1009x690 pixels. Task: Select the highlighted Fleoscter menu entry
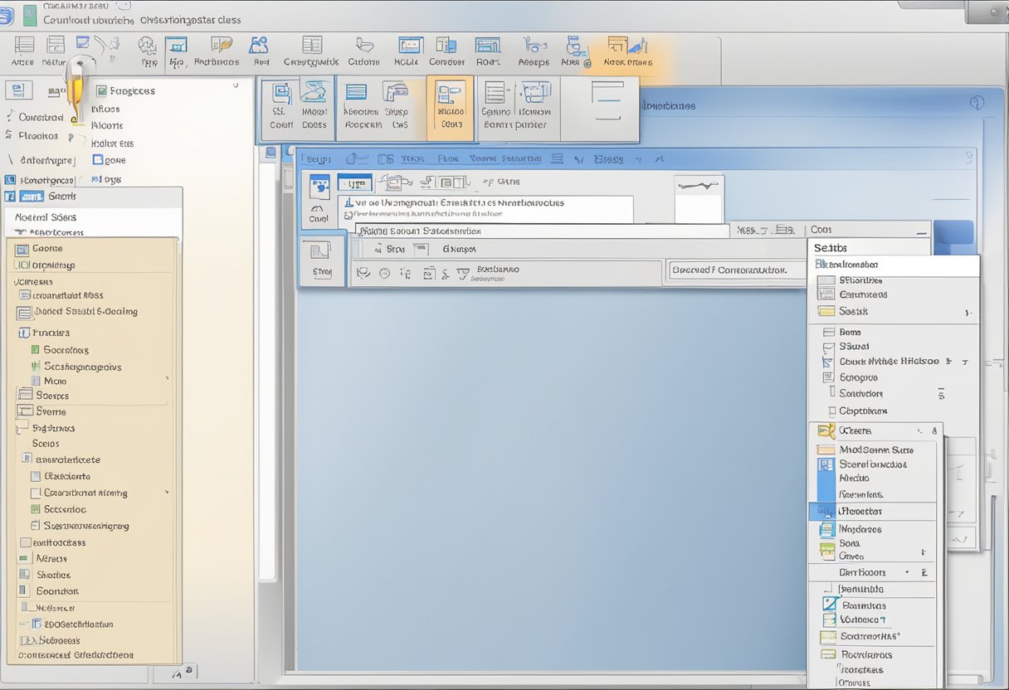point(871,512)
